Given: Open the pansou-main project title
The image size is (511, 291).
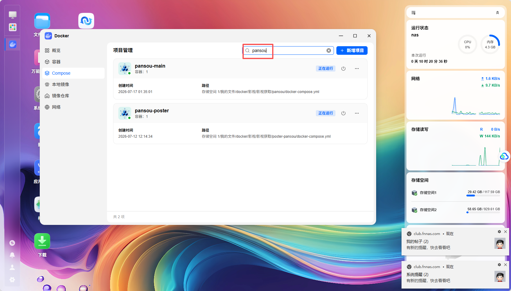Looking at the screenshot, I should (150, 66).
